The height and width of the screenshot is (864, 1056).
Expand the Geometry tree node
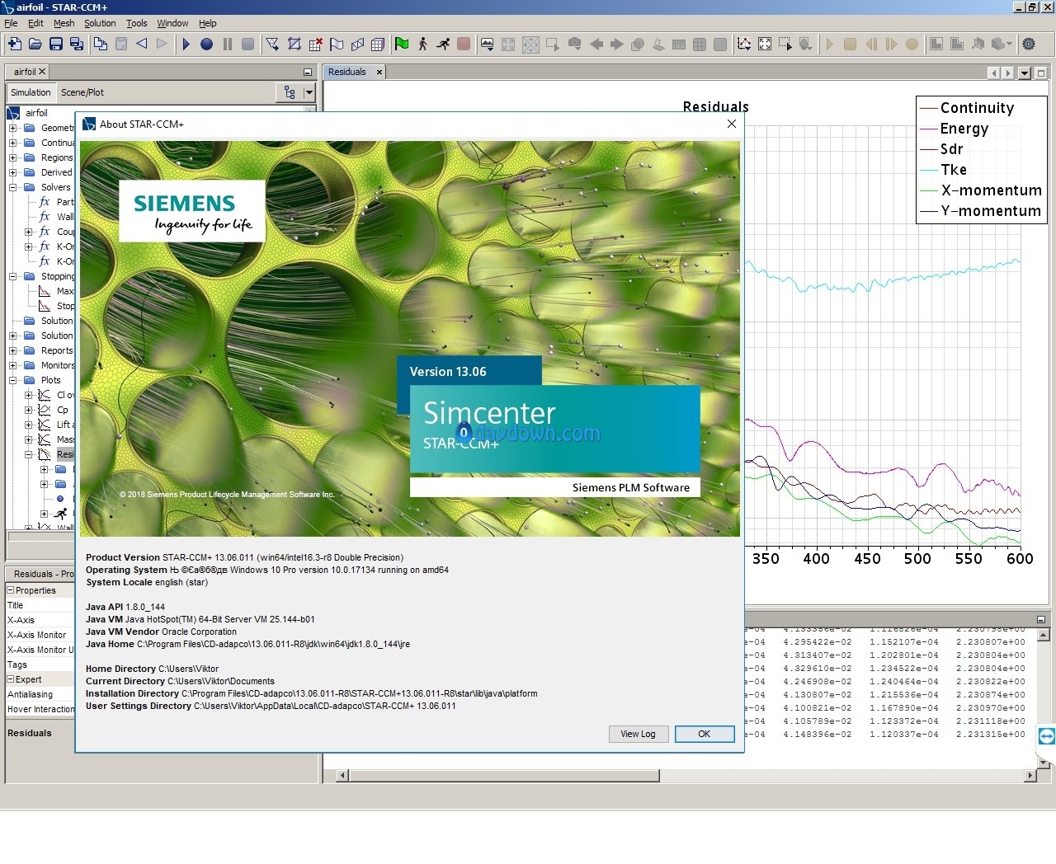13,128
